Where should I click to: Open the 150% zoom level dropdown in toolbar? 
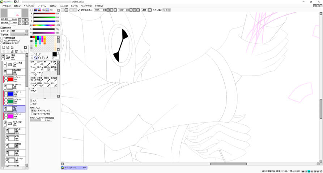click(x=104, y=10)
